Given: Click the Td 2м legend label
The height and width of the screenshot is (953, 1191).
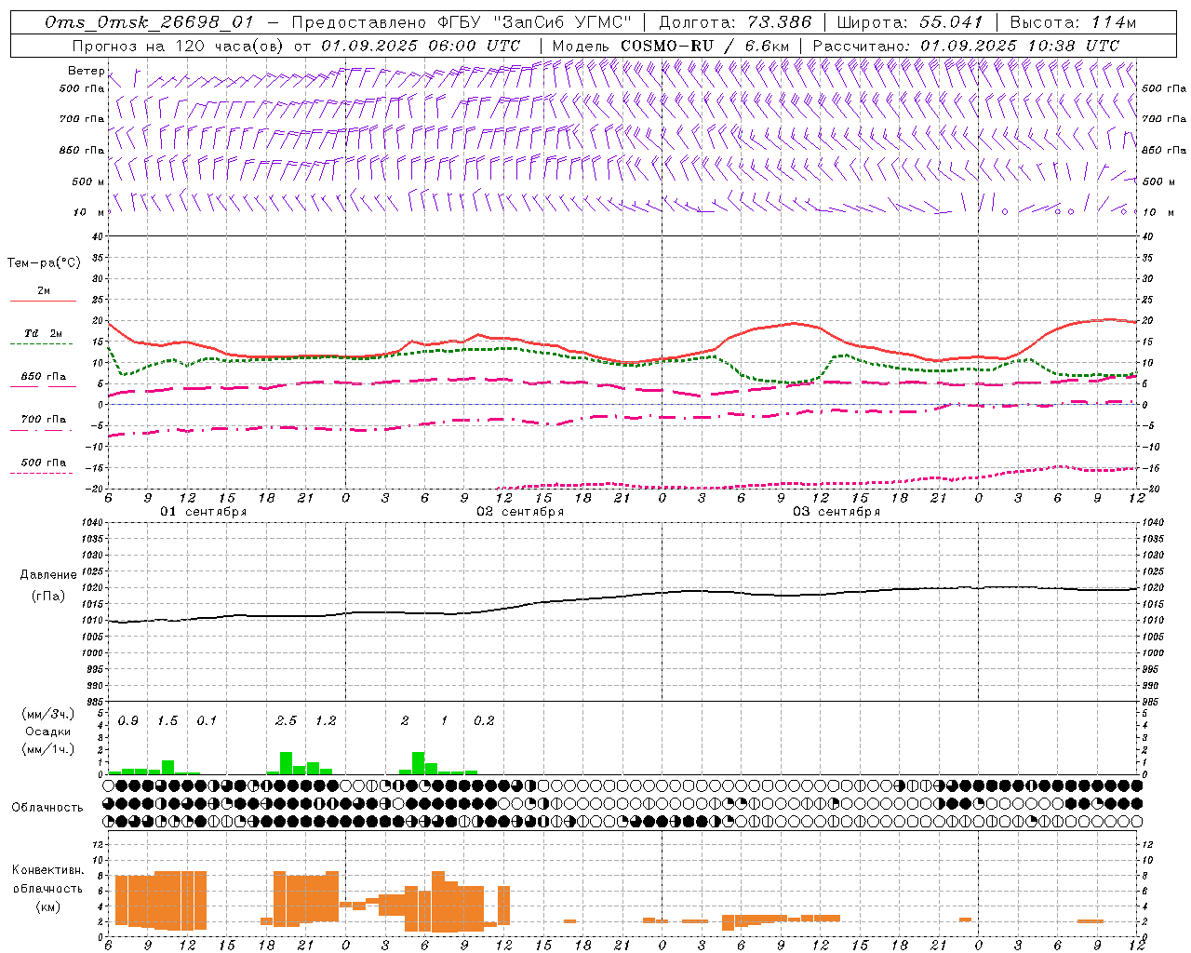Looking at the screenshot, I should (43, 333).
